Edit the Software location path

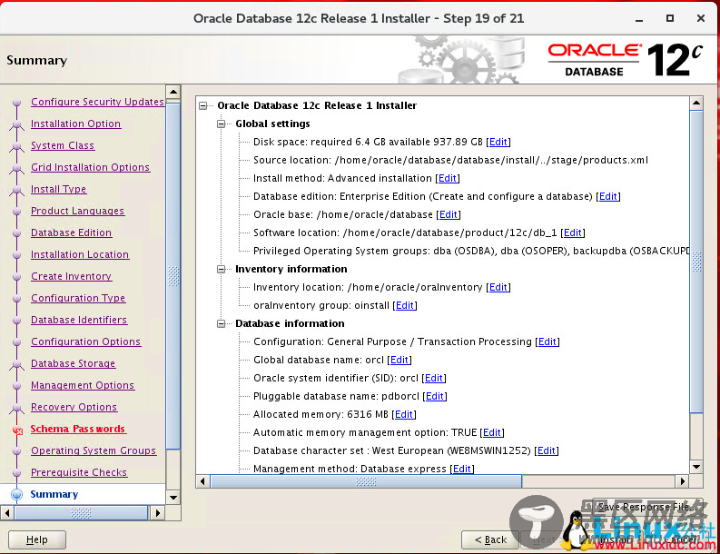pos(573,232)
